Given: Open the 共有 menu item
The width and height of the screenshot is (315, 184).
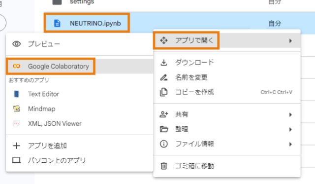Looking at the screenshot, I should click(x=227, y=114).
